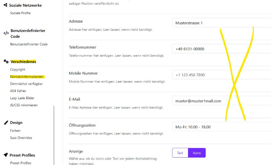The image size is (271, 165).
Task: Switch Anzeige display to Text
Action: point(180,153)
